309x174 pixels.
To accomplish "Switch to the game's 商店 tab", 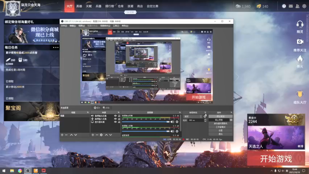I will [x=140, y=6].
